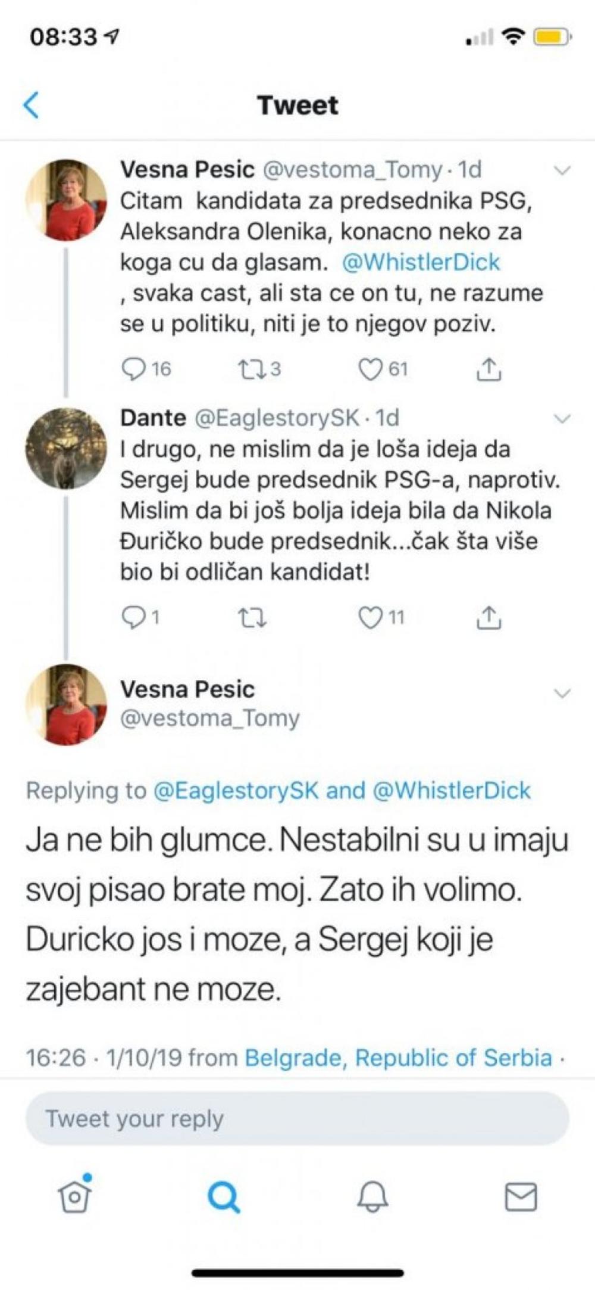Like the first tweet with 61 likes

click(x=370, y=369)
